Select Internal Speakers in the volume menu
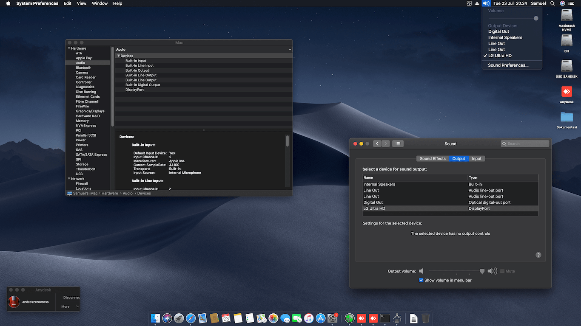The image size is (581, 326). [505, 37]
